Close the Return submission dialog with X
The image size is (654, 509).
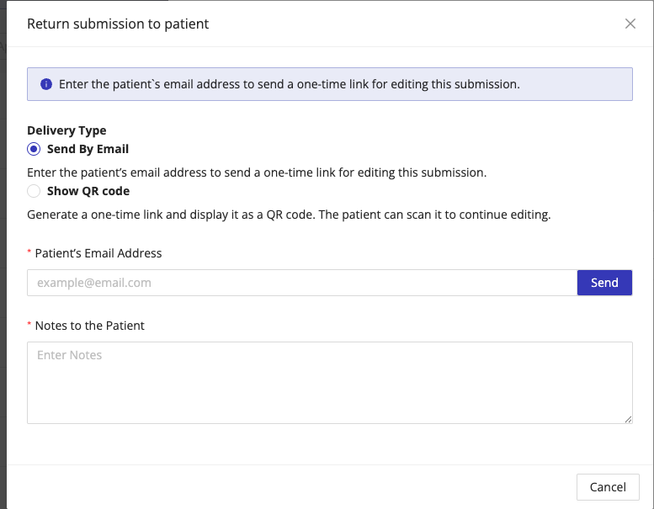click(630, 24)
